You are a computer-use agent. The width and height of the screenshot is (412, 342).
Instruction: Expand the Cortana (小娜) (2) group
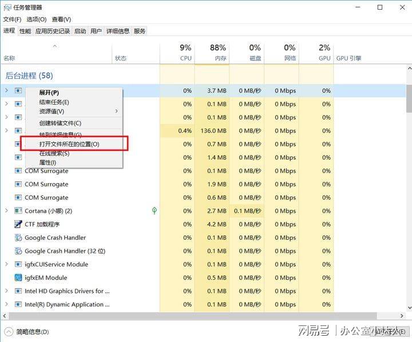6,210
